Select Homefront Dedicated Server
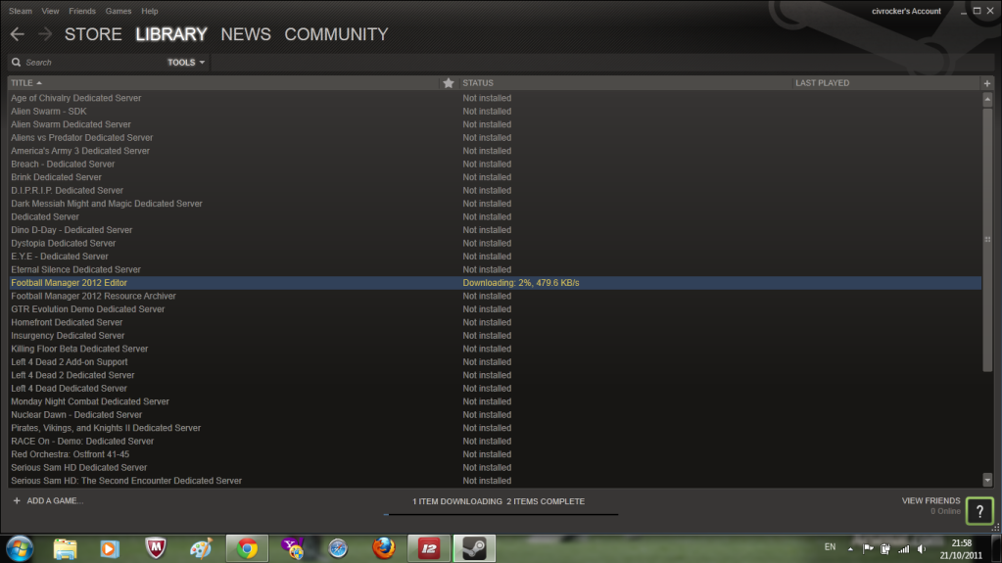1002x563 pixels. (67, 322)
